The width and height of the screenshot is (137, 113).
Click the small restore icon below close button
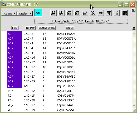(x=133, y=10)
